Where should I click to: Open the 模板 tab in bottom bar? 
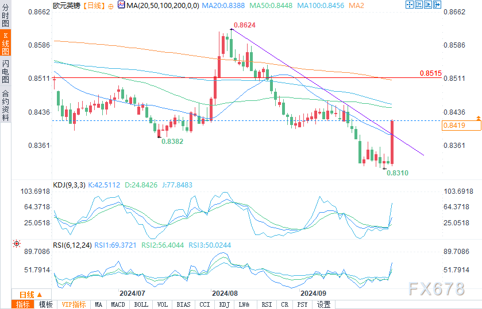[x=45, y=304]
